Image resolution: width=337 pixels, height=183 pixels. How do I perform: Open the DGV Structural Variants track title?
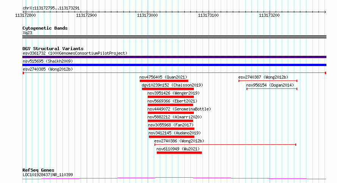53,49
